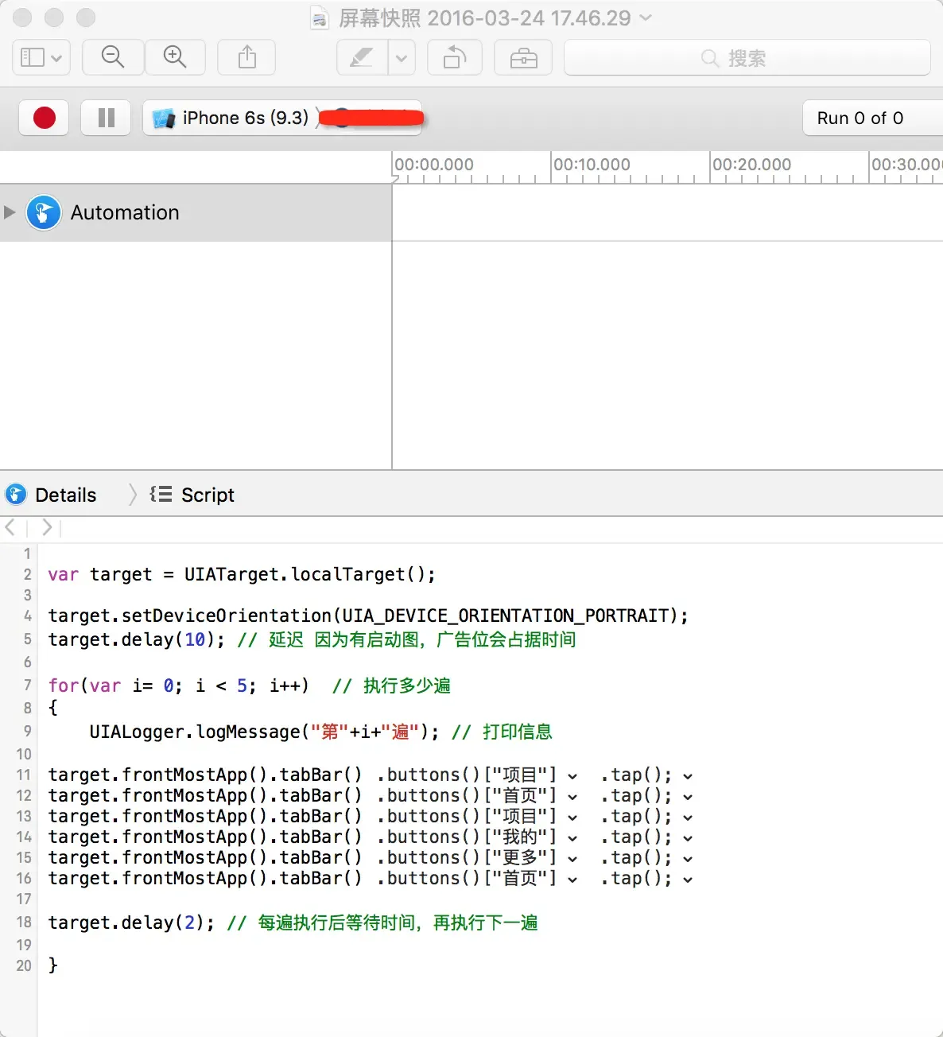Open the highlighter options dropdown arrow
943x1037 pixels.
pyautogui.click(x=402, y=57)
